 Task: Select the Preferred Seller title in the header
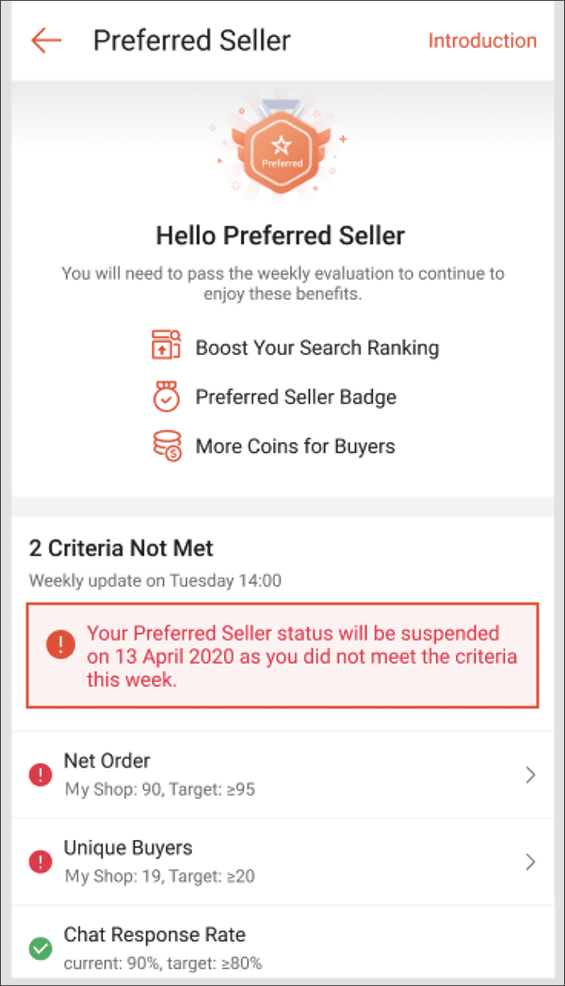click(192, 40)
